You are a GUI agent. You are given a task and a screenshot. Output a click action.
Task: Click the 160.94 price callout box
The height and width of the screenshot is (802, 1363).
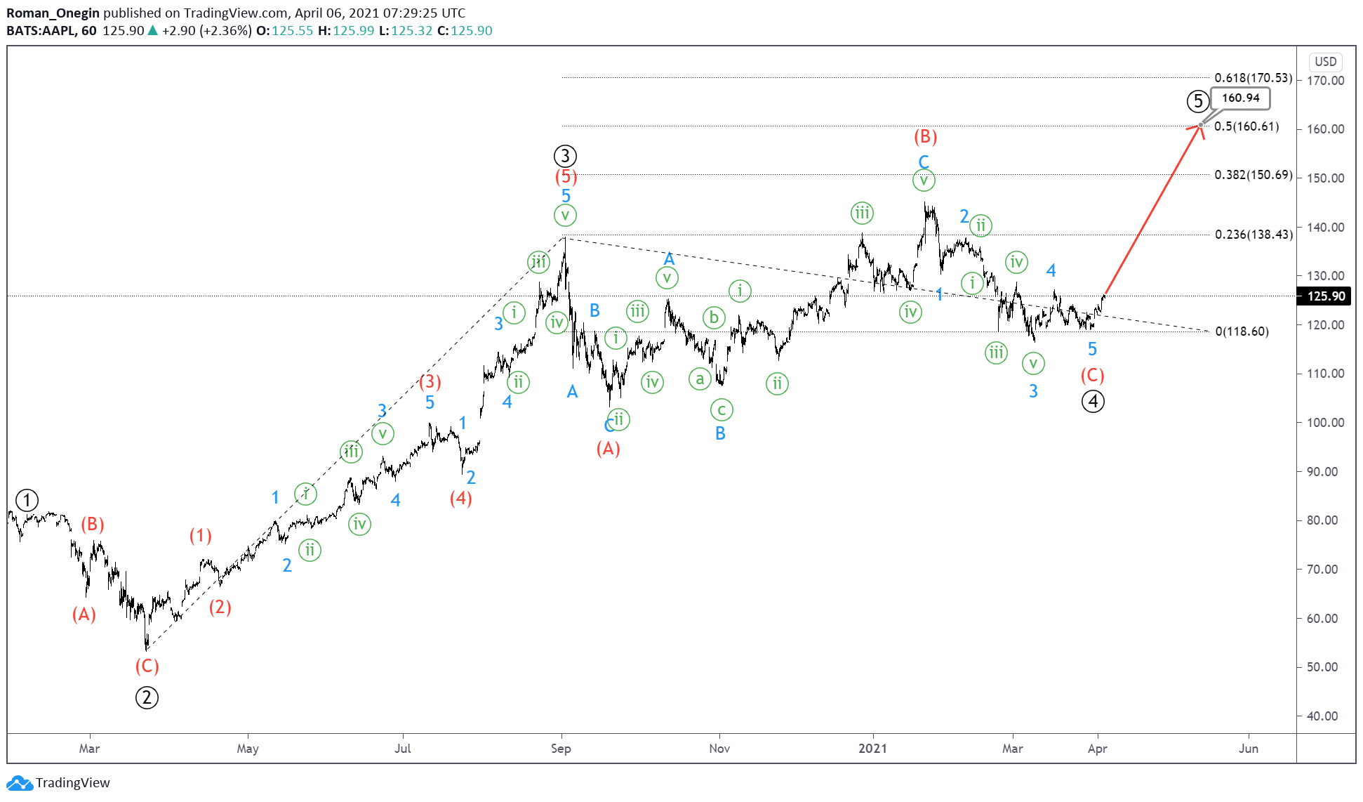1240,98
